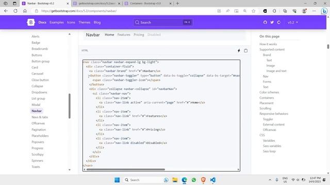Screen dimensions: 330x185
Task: Open Bootstrap GitHub icon link
Action: click(x=265, y=22)
